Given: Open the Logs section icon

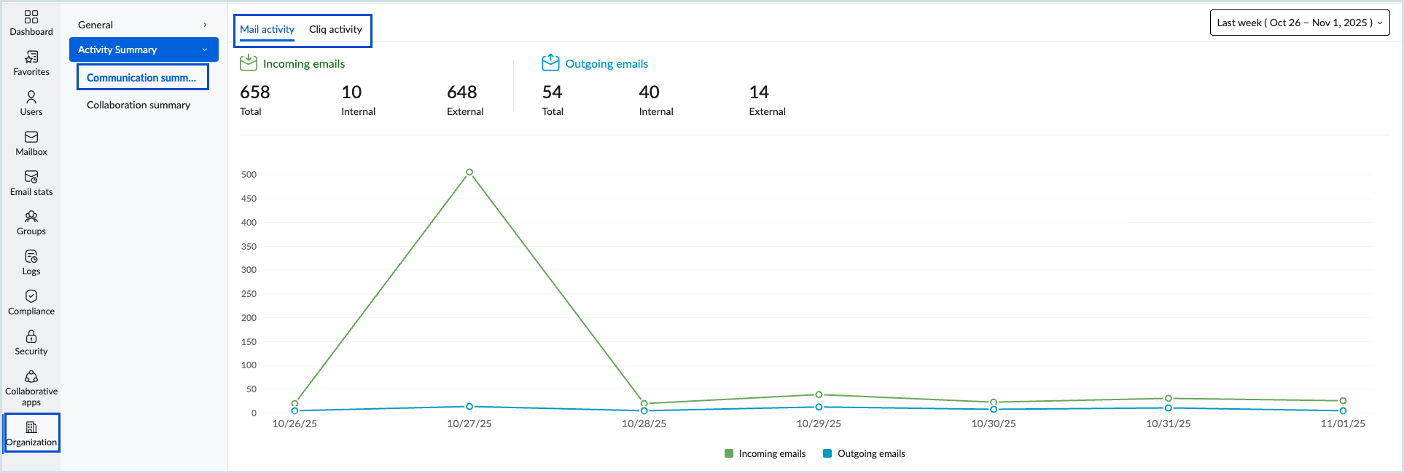Looking at the screenshot, I should [31, 257].
